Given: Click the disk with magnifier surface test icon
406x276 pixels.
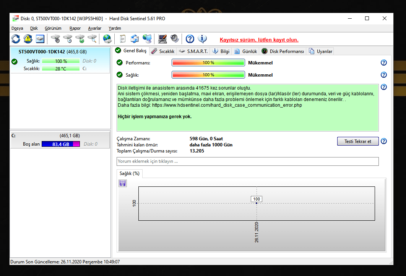Looking at the screenshot, I should click(93, 39).
